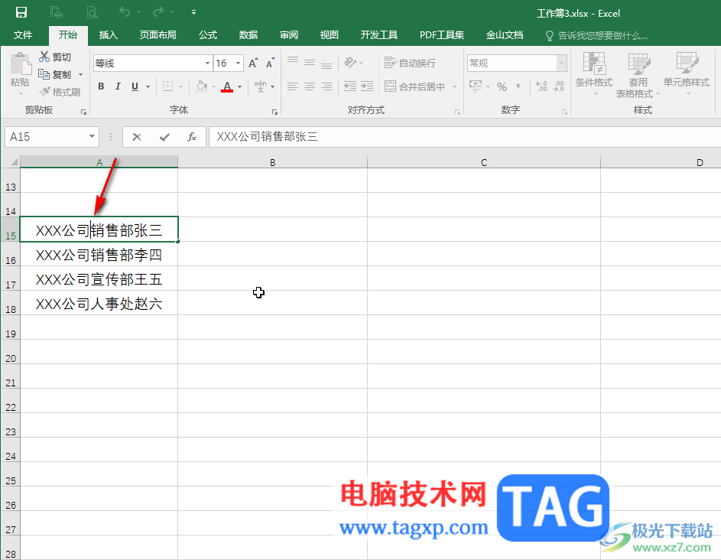Screen dimensions: 721x560
Task: Switch to the Review (审阅) tab
Action: point(289,35)
